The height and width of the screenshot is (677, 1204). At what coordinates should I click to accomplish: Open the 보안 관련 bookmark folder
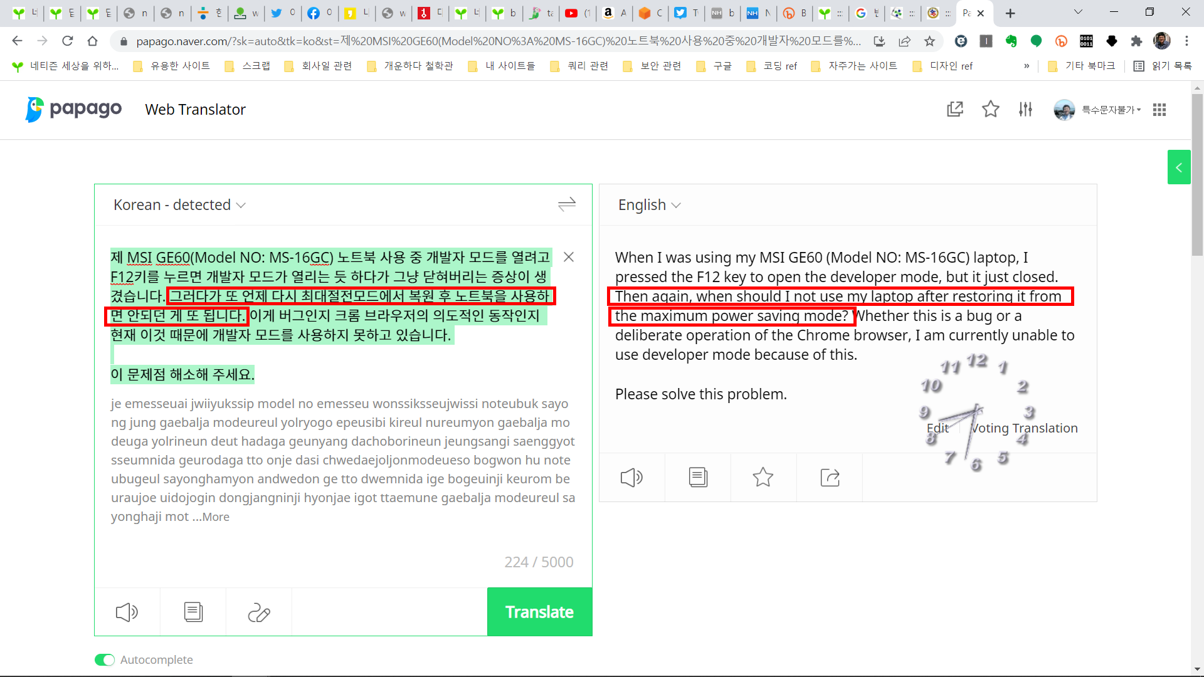pos(652,66)
